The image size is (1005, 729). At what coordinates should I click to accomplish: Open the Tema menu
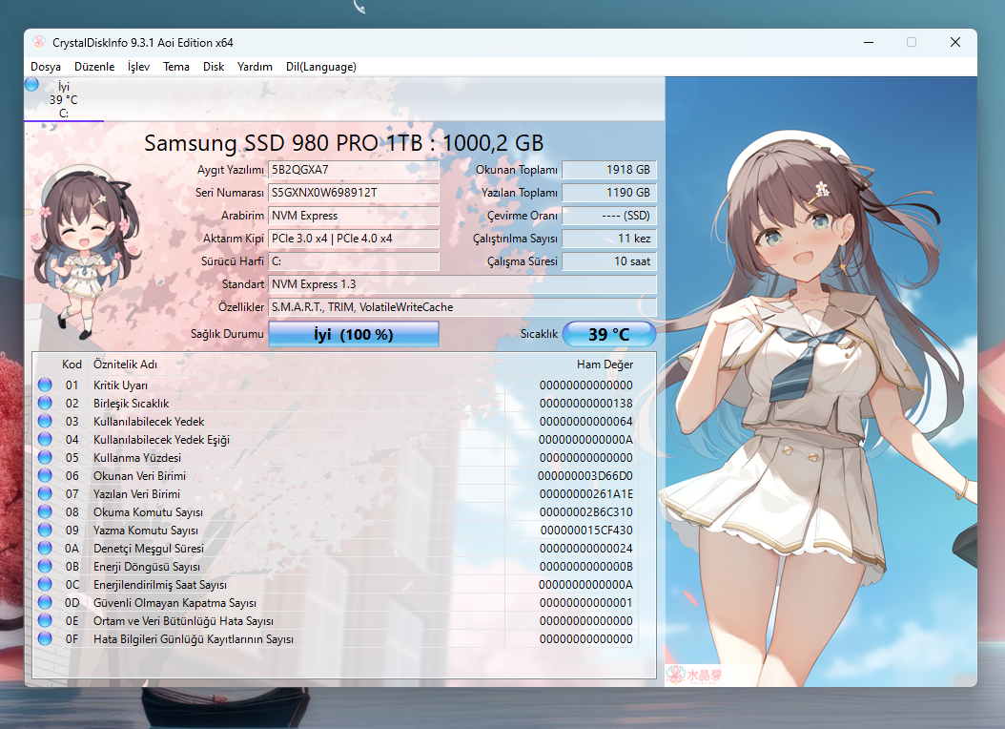coord(176,67)
